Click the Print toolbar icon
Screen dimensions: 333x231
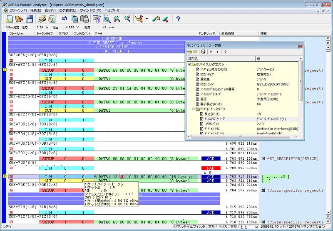point(42,19)
